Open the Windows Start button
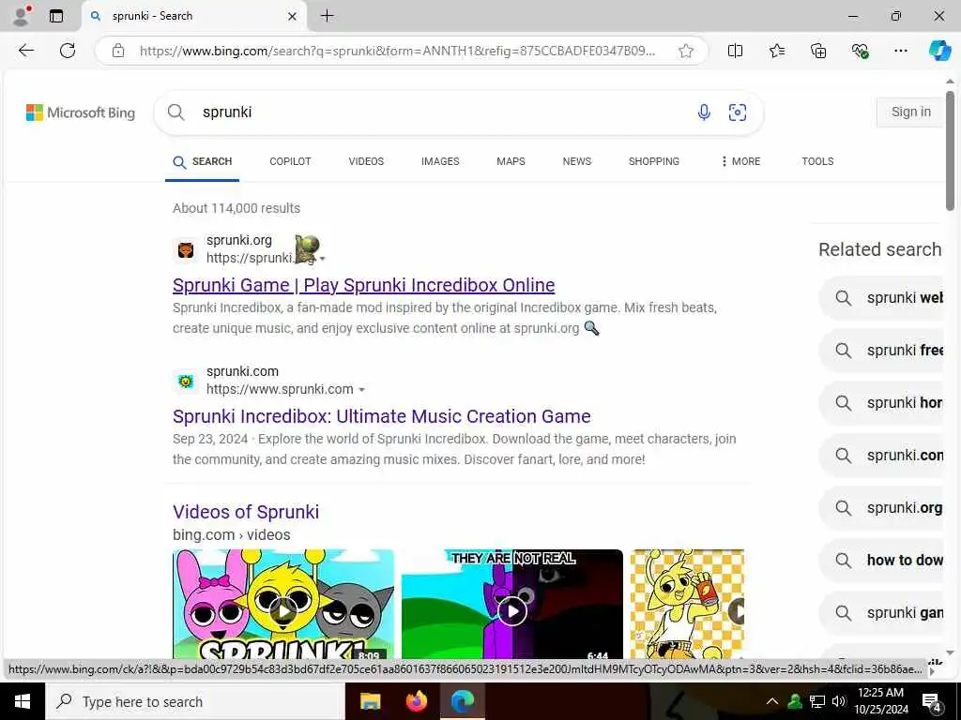 [x=23, y=701]
